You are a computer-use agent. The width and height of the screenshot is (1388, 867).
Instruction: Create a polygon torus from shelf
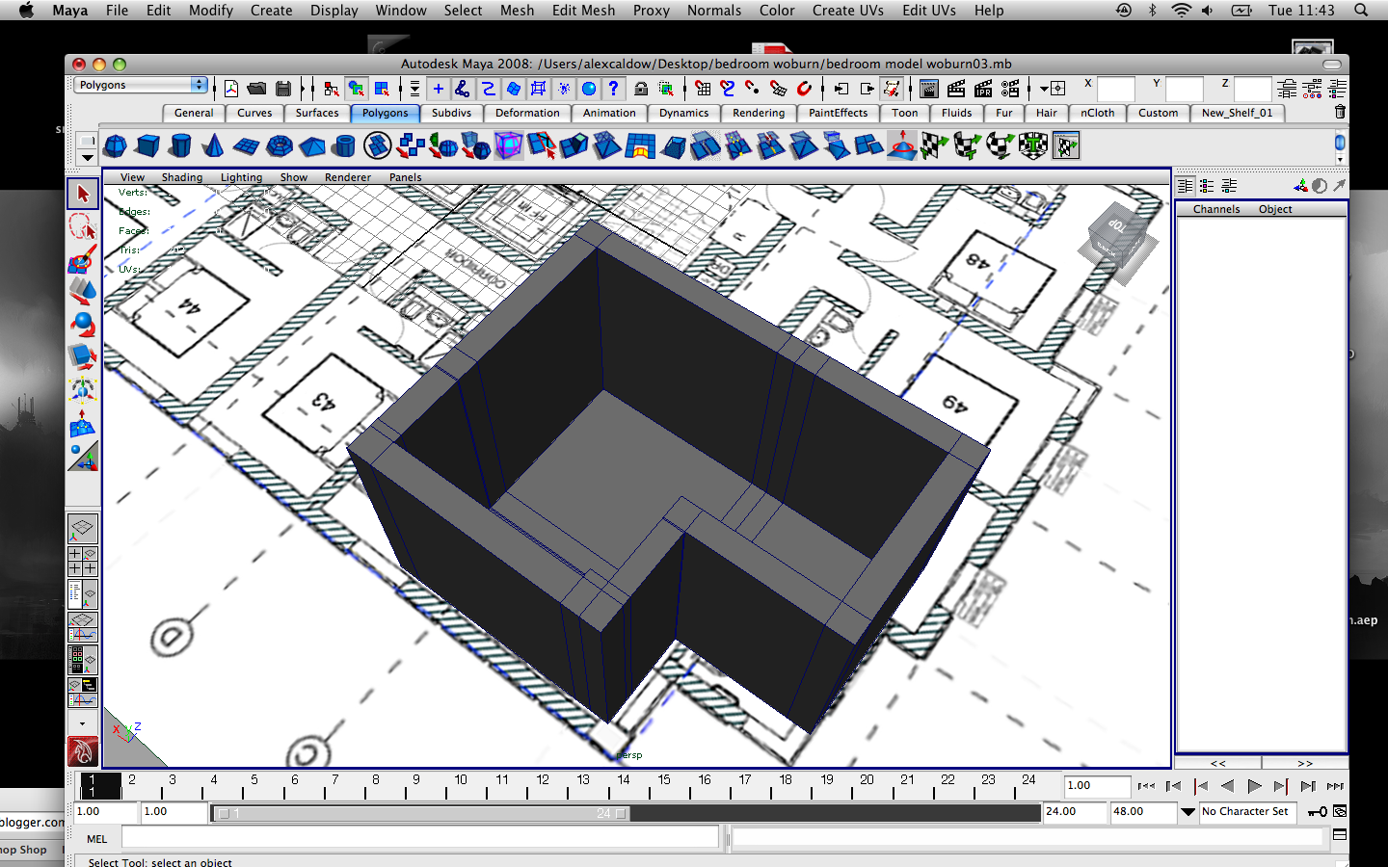tap(280, 146)
